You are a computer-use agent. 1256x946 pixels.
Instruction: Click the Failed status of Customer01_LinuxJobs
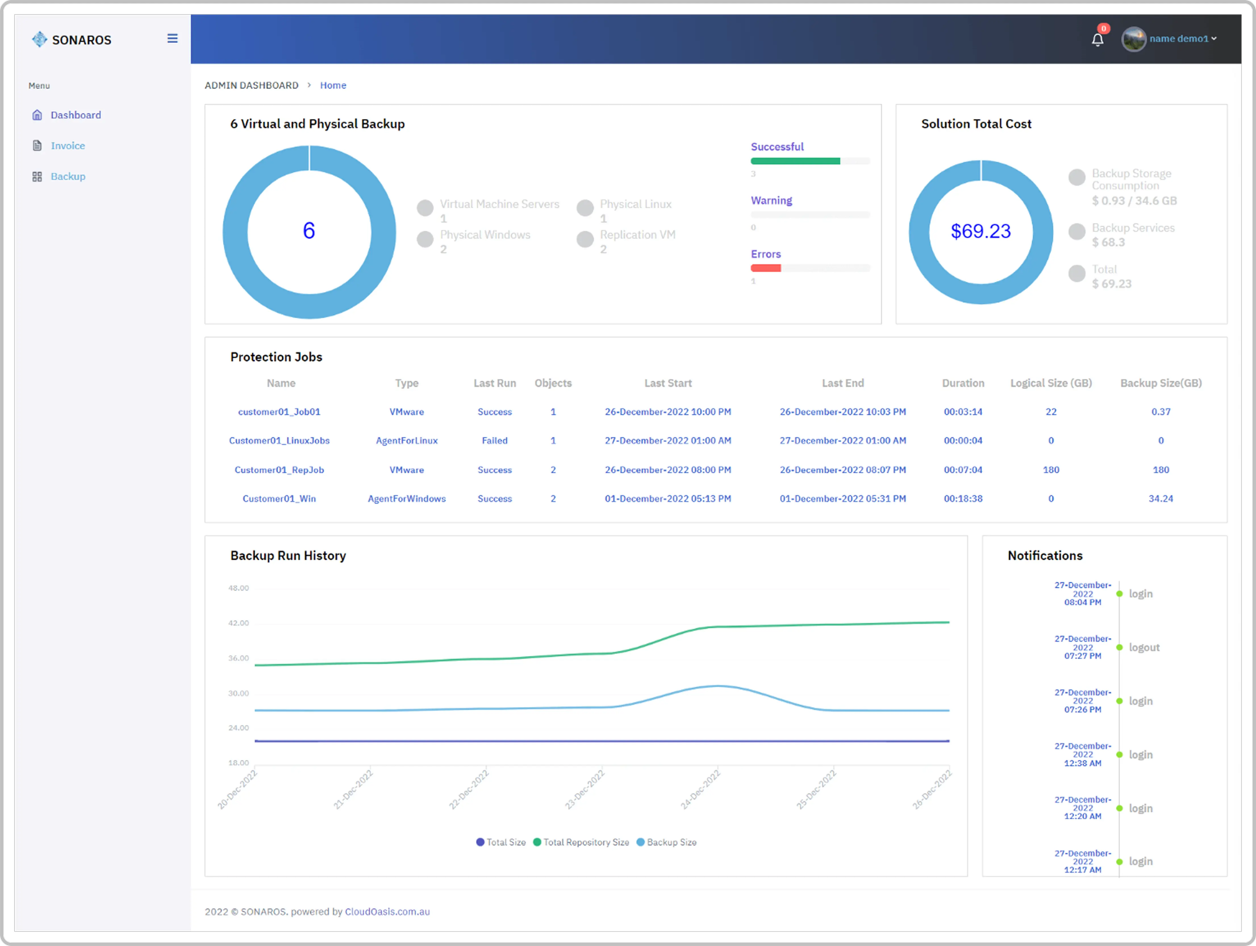(494, 440)
